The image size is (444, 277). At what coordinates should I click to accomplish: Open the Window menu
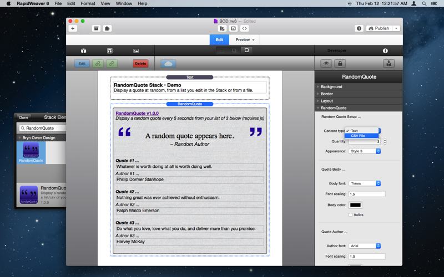tap(124, 3)
